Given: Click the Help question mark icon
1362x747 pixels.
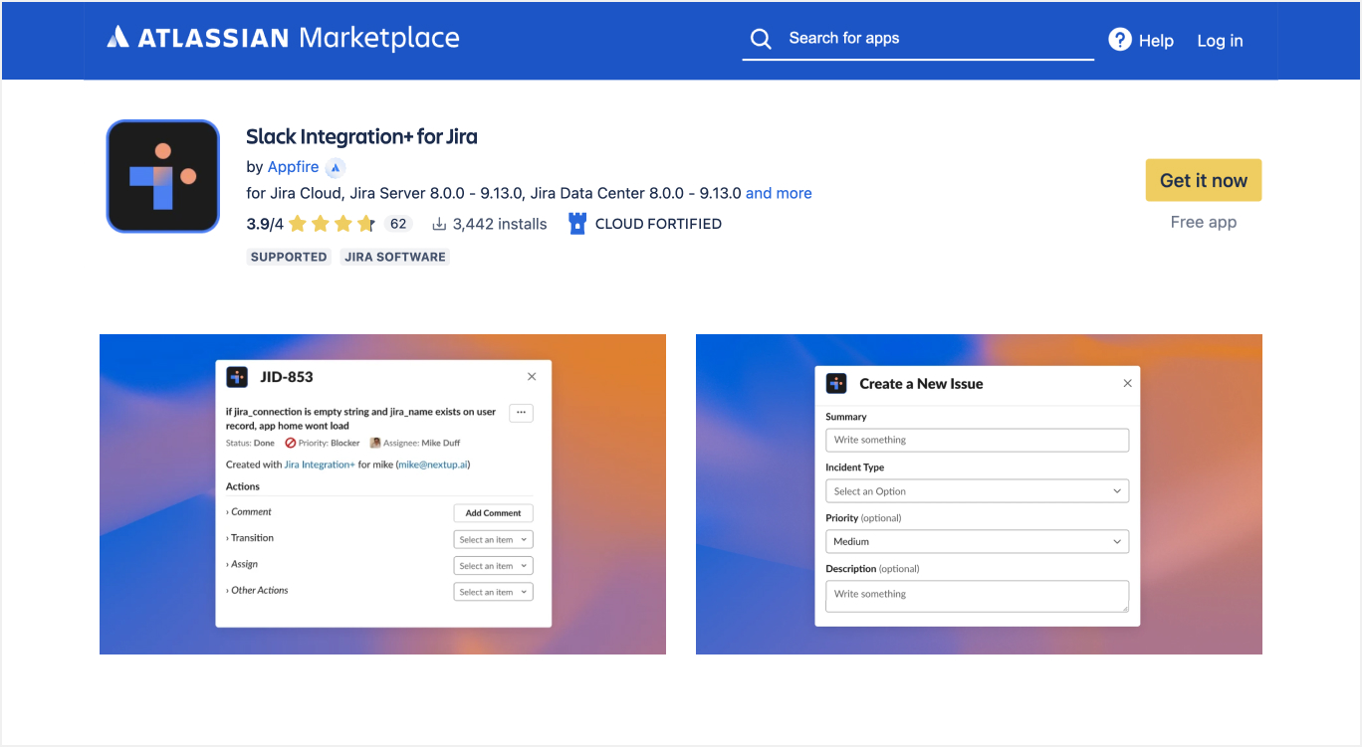Looking at the screenshot, I should point(1120,40).
